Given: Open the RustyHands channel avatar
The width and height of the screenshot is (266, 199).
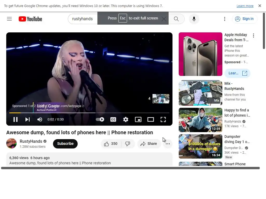Looking at the screenshot, I should (x=11, y=144).
